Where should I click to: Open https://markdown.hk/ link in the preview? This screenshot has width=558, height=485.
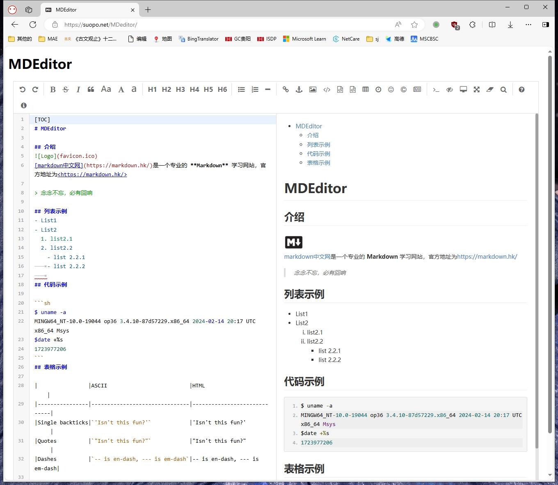point(487,257)
